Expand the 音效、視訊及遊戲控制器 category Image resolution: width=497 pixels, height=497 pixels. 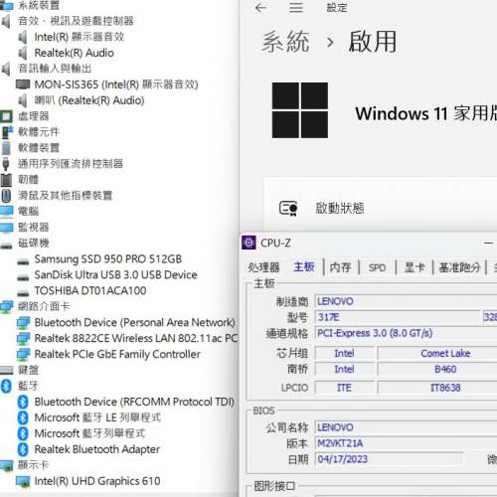[x=76, y=21]
